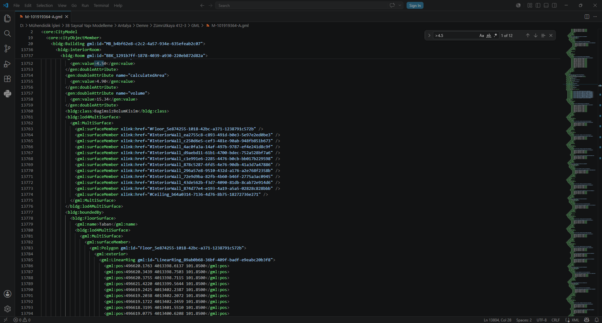Screen dimensions: 602x323
Task: Open the Python extension panel
Action: click(x=8, y=94)
